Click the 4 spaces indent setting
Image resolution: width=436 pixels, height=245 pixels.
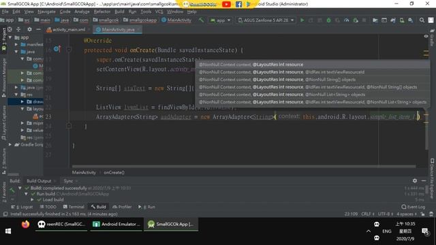(407, 214)
